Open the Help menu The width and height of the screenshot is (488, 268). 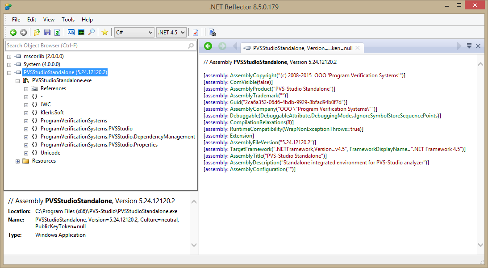87,20
